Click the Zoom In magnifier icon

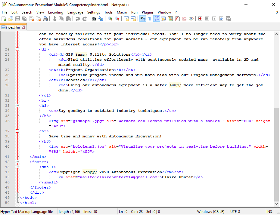(110, 19)
